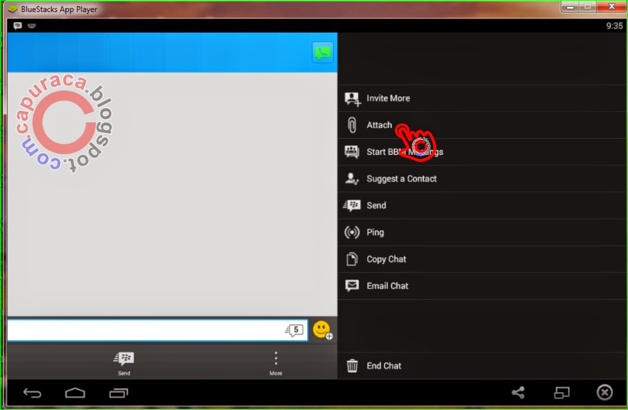Viewport: 628px width, 410px height.
Task: Tap the Send button in bottom bar
Action: [x=124, y=363]
